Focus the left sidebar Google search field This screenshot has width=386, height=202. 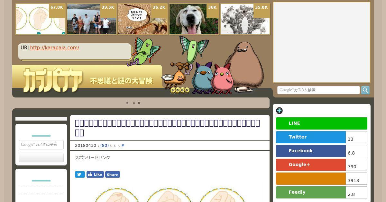[x=41, y=145]
